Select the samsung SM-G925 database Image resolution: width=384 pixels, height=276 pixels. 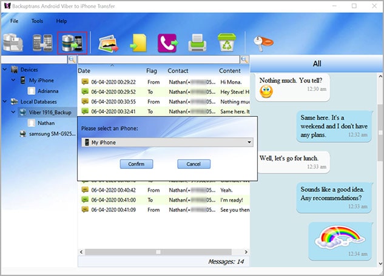tap(52, 134)
